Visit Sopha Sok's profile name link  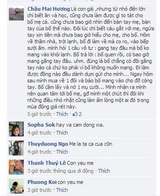pyautogui.click(x=41, y=125)
